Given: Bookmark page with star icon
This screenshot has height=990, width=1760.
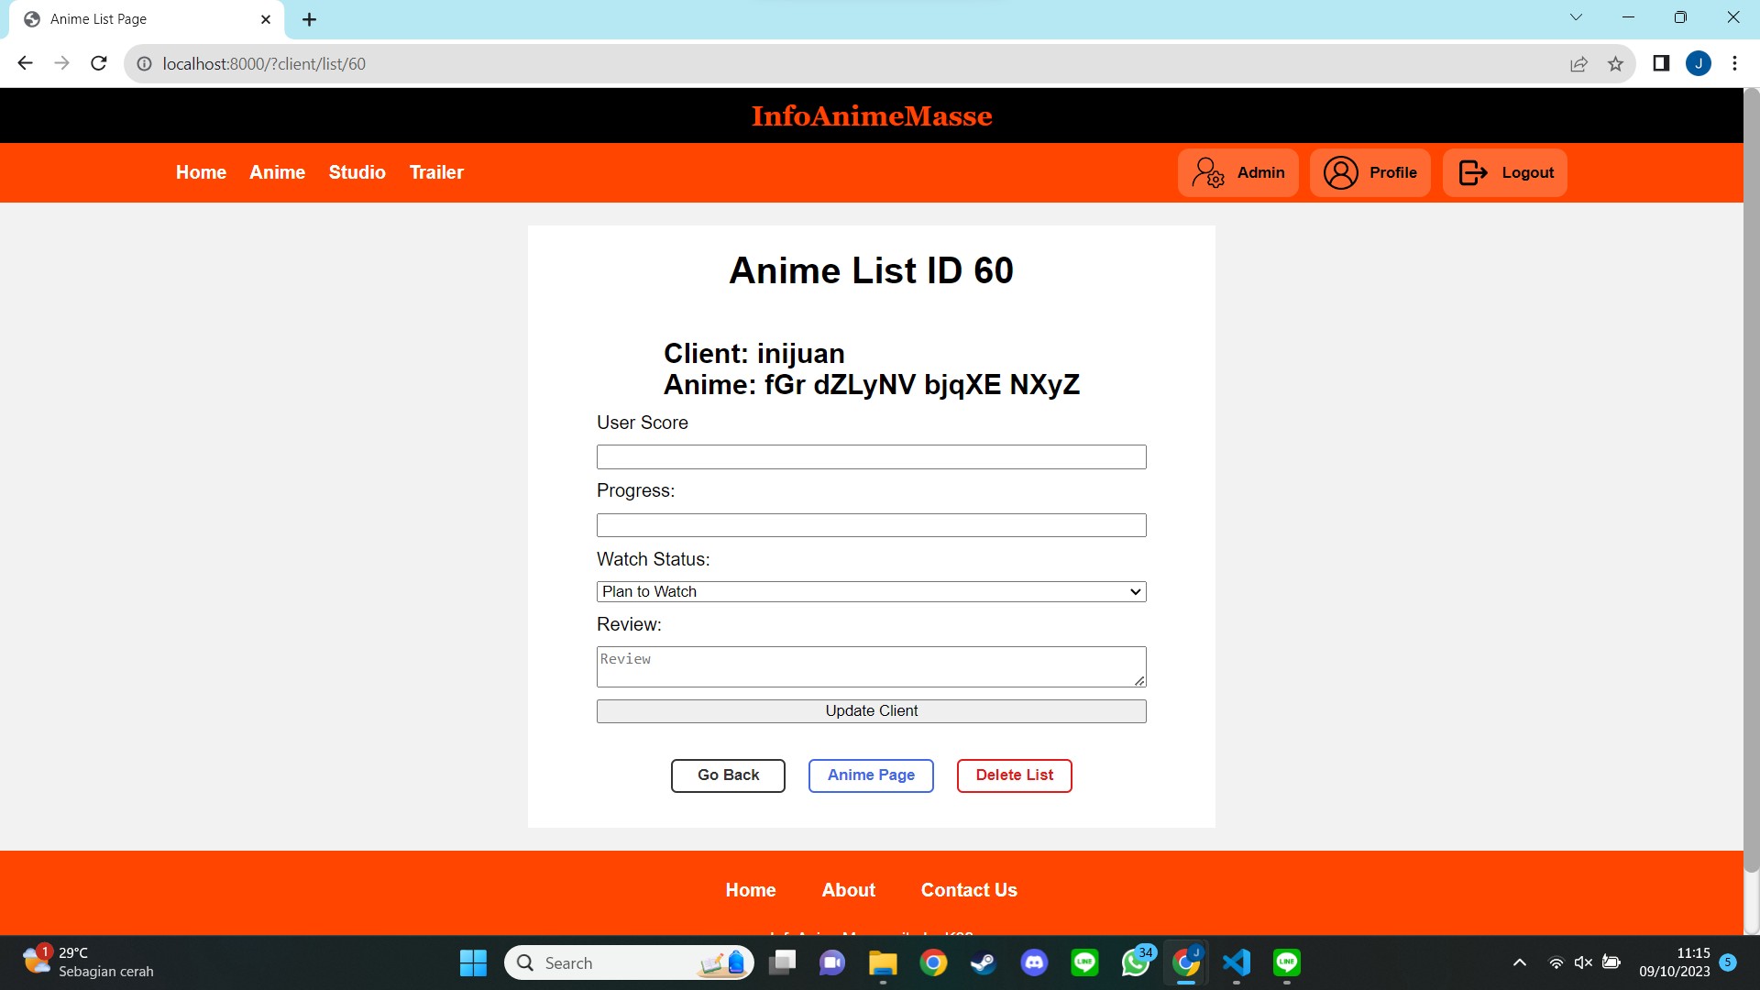Looking at the screenshot, I should pos(1615,64).
